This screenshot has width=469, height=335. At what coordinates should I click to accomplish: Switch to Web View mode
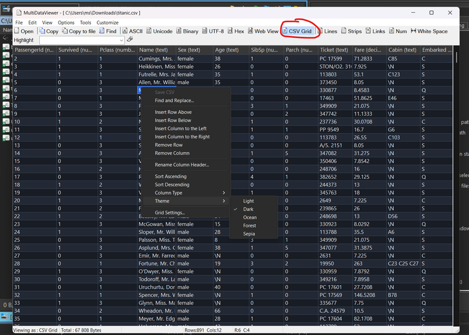click(263, 31)
